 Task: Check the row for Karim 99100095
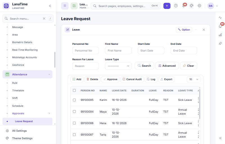[74, 100]
